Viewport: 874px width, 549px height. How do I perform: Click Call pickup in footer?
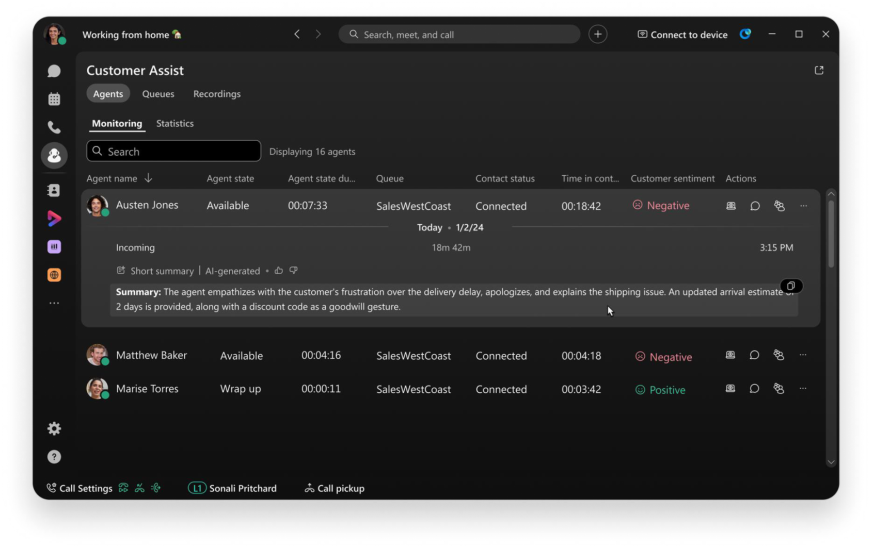(x=335, y=488)
